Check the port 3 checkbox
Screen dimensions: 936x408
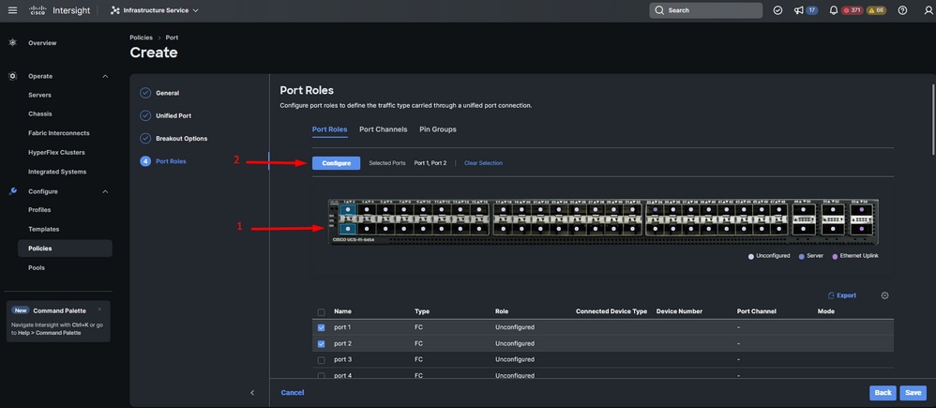[321, 359]
